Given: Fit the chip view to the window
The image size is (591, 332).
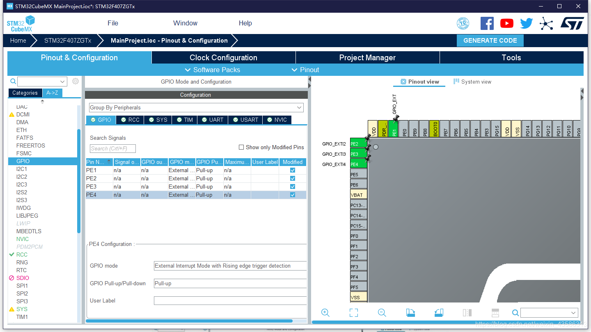Looking at the screenshot, I should (x=354, y=313).
